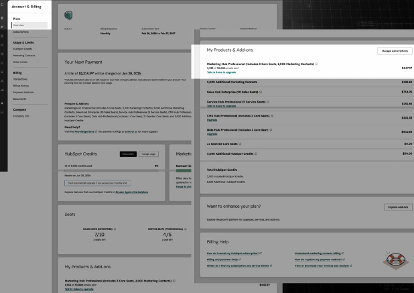This screenshot has height=293, width=414.
Task: Open View or download your invoices and receipts link
Action: tap(322, 266)
